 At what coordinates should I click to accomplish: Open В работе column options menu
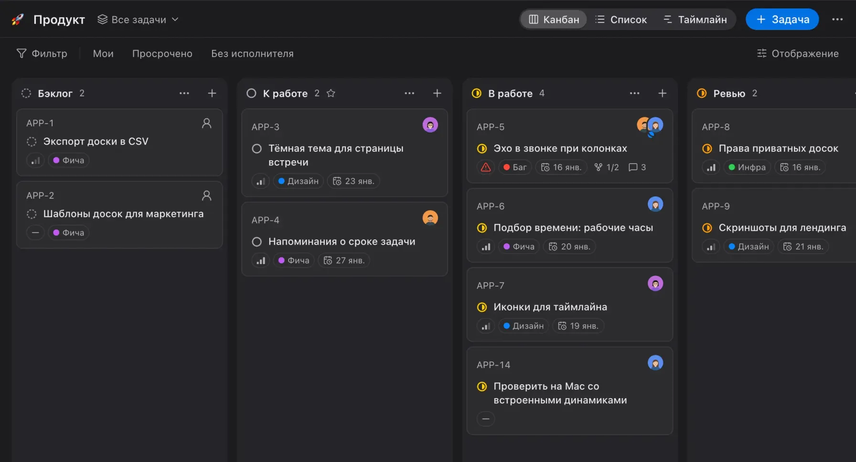(634, 93)
